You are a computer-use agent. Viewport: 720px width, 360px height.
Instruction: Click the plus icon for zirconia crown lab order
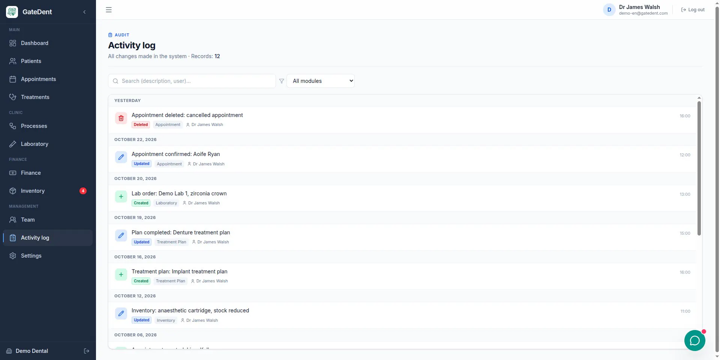(121, 196)
